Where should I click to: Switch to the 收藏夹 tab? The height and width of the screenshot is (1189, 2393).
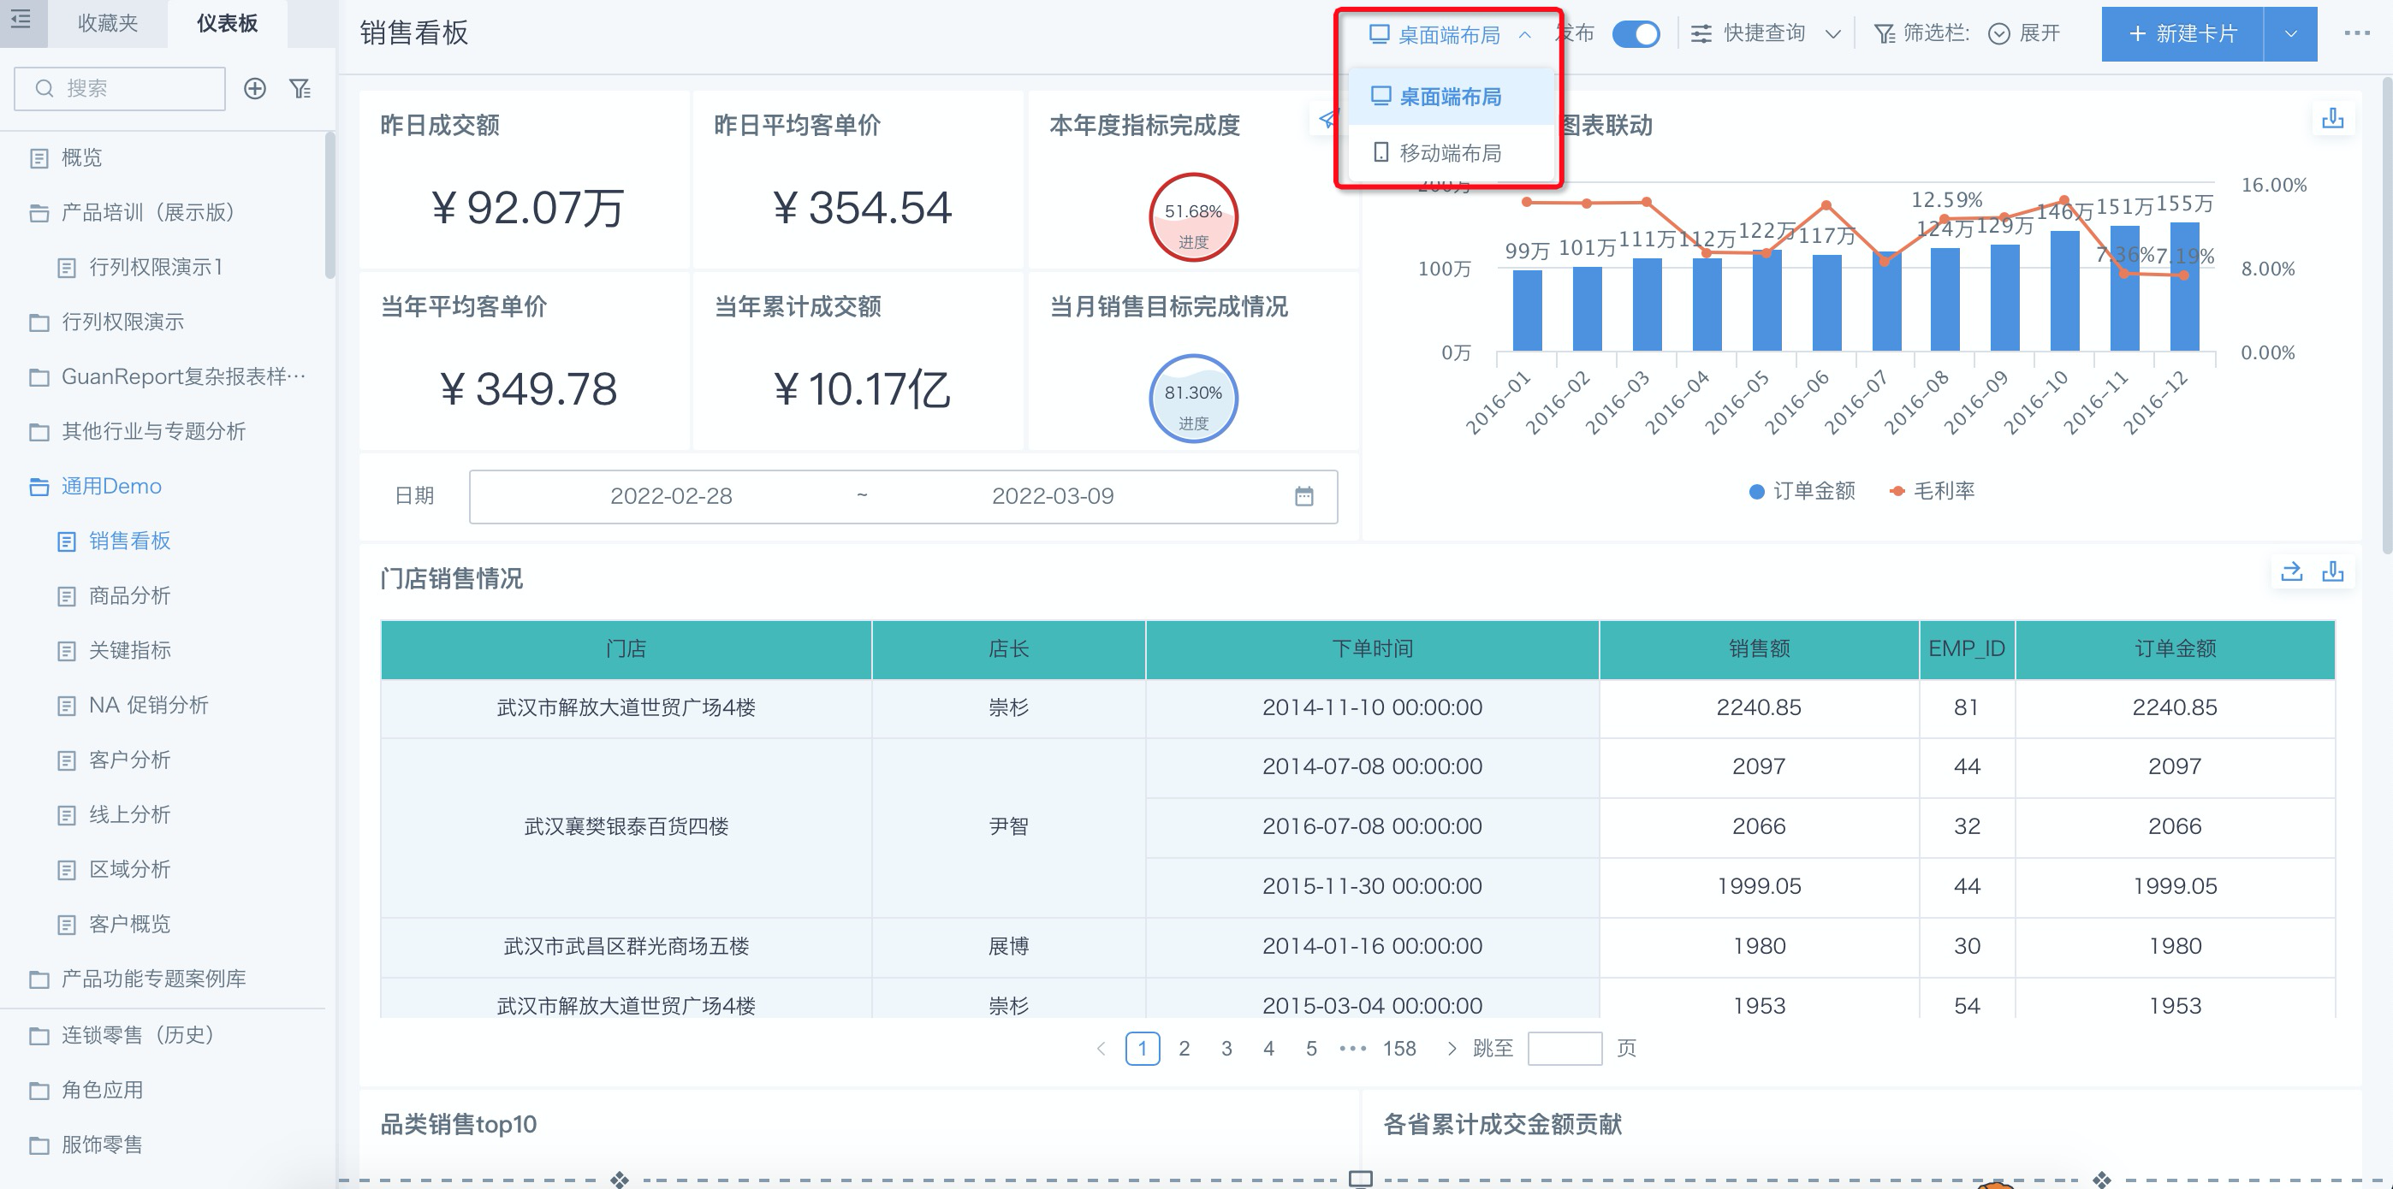point(107,23)
